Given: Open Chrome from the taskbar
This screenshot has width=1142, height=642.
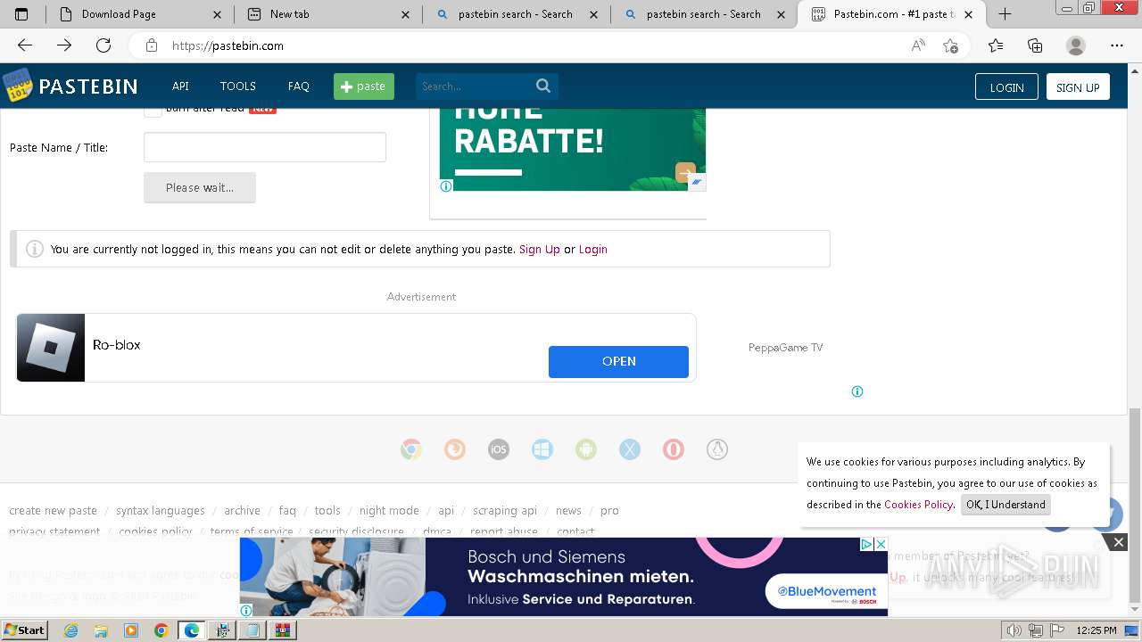Looking at the screenshot, I should click(x=161, y=630).
